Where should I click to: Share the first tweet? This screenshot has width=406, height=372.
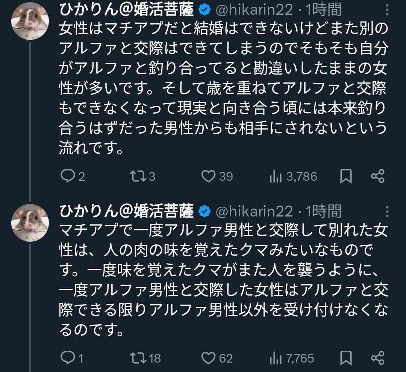[377, 176]
